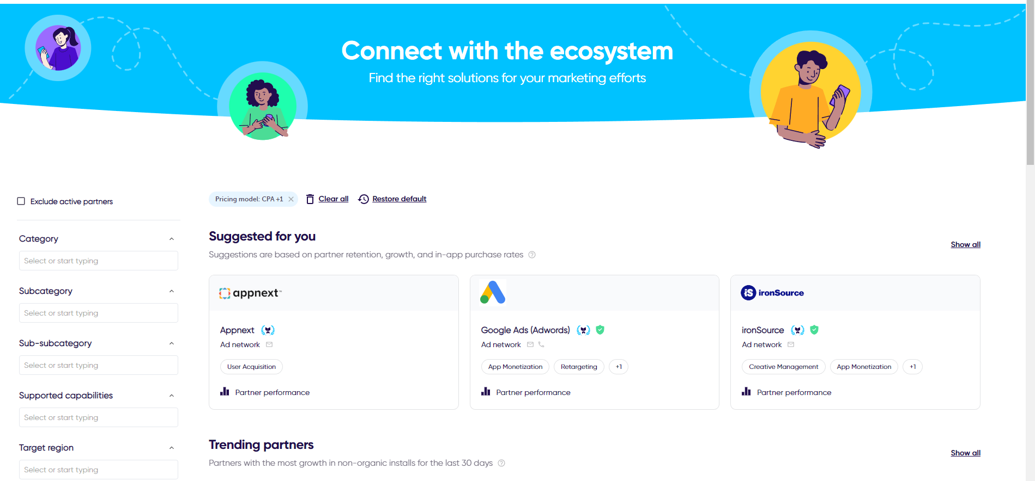Viewport: 1035px width, 481px height.
Task: Select the Creative Management tag on ironSource
Action: point(783,367)
